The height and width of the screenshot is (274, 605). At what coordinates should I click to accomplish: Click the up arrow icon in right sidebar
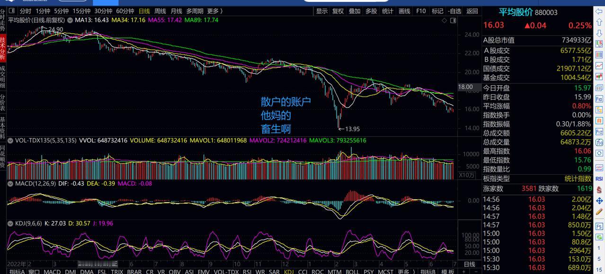[x=599, y=22]
